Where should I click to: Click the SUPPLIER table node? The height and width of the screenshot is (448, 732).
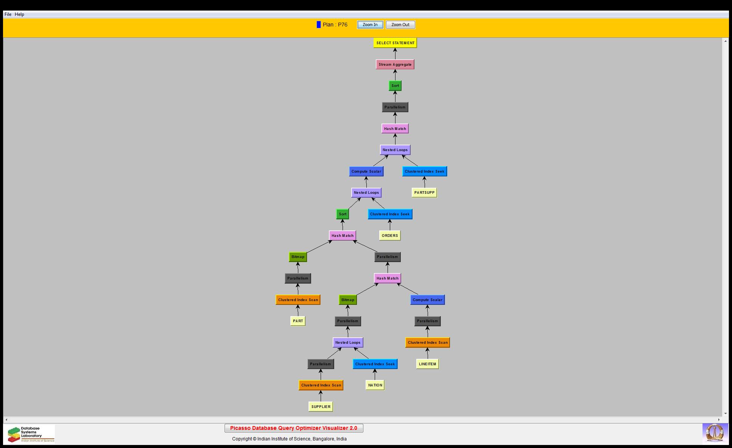[x=321, y=407]
